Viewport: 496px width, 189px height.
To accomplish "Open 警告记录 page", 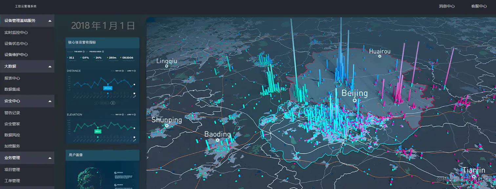I will (12, 113).
